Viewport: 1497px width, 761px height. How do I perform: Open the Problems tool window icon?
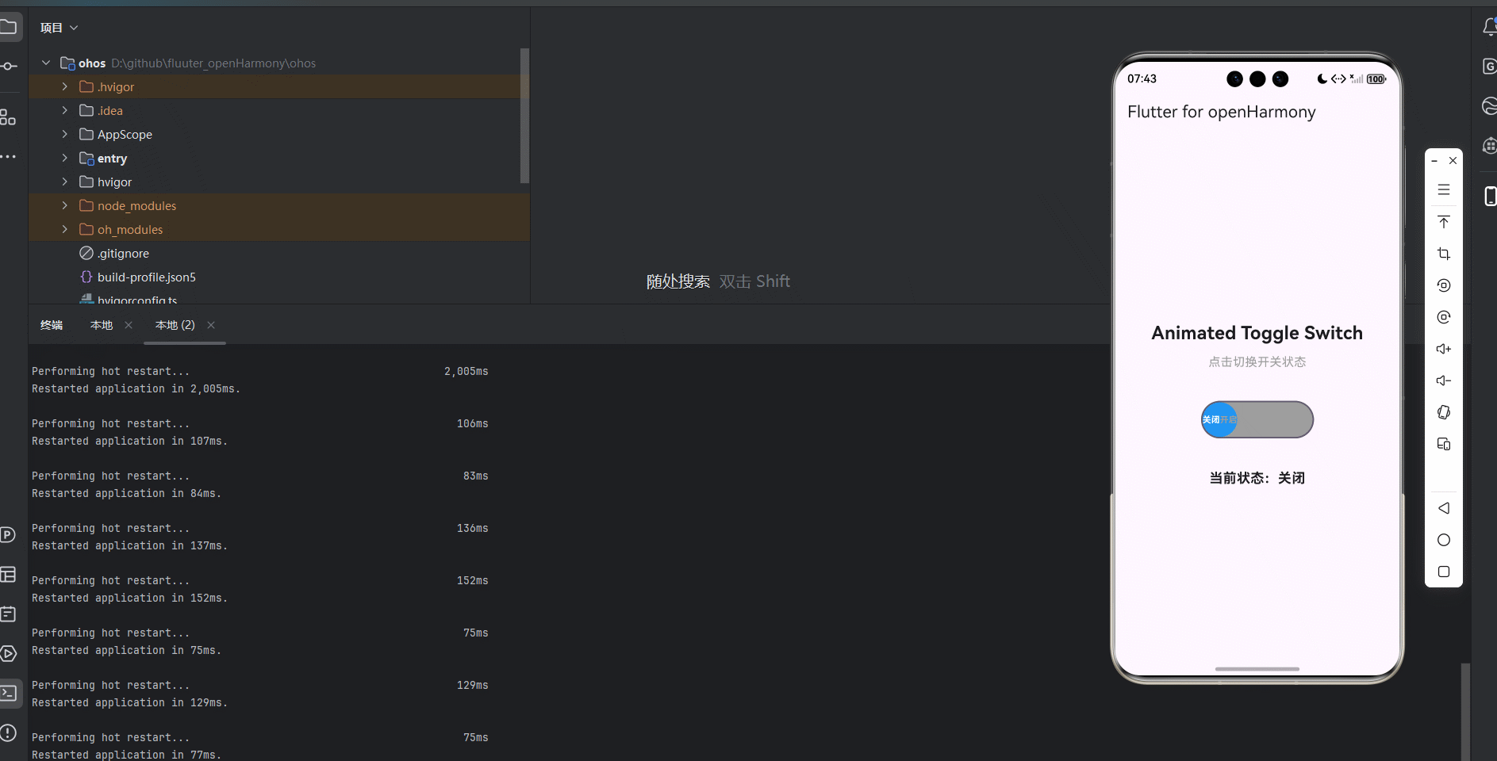pos(8,733)
